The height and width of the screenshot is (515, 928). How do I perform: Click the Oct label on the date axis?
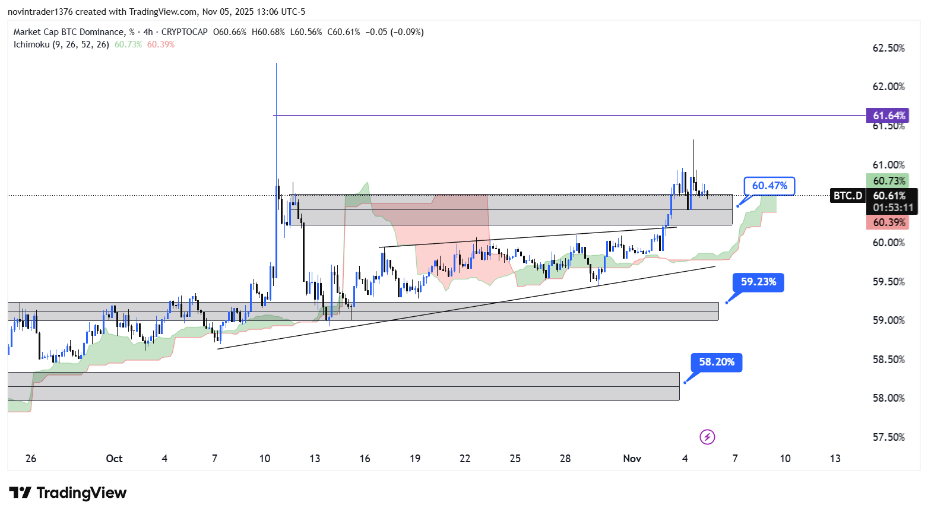(114, 459)
